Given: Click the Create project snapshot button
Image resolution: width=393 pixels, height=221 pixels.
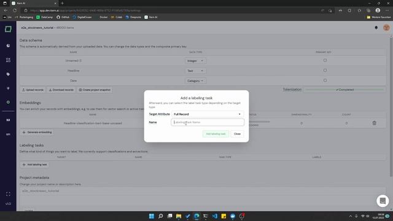Looking at the screenshot, I should 95,90.
